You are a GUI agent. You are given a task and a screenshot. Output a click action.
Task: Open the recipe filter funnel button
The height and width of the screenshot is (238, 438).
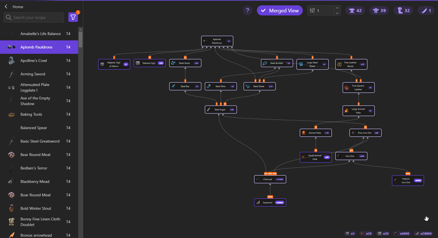(73, 17)
